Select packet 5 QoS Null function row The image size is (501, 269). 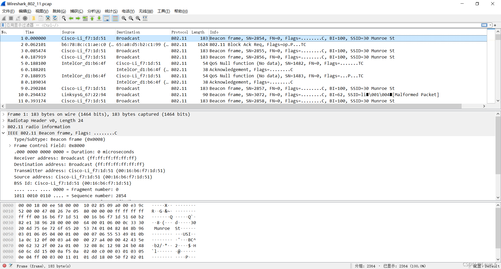[243, 63]
